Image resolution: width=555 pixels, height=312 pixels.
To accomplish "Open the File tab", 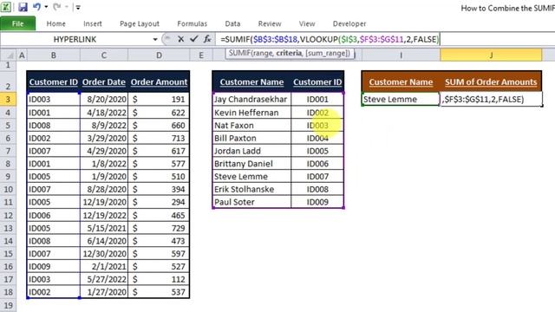I will pyautogui.click(x=17, y=23).
